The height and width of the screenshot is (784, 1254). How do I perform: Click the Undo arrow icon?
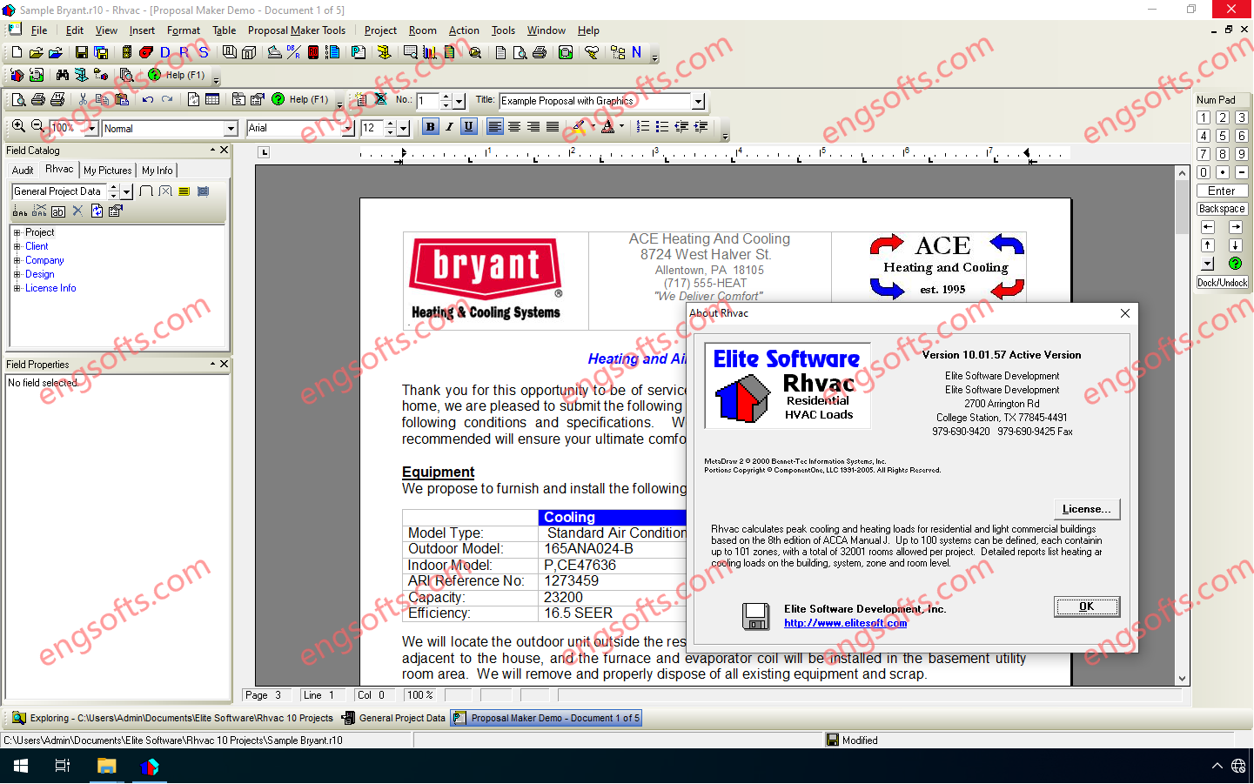click(148, 100)
